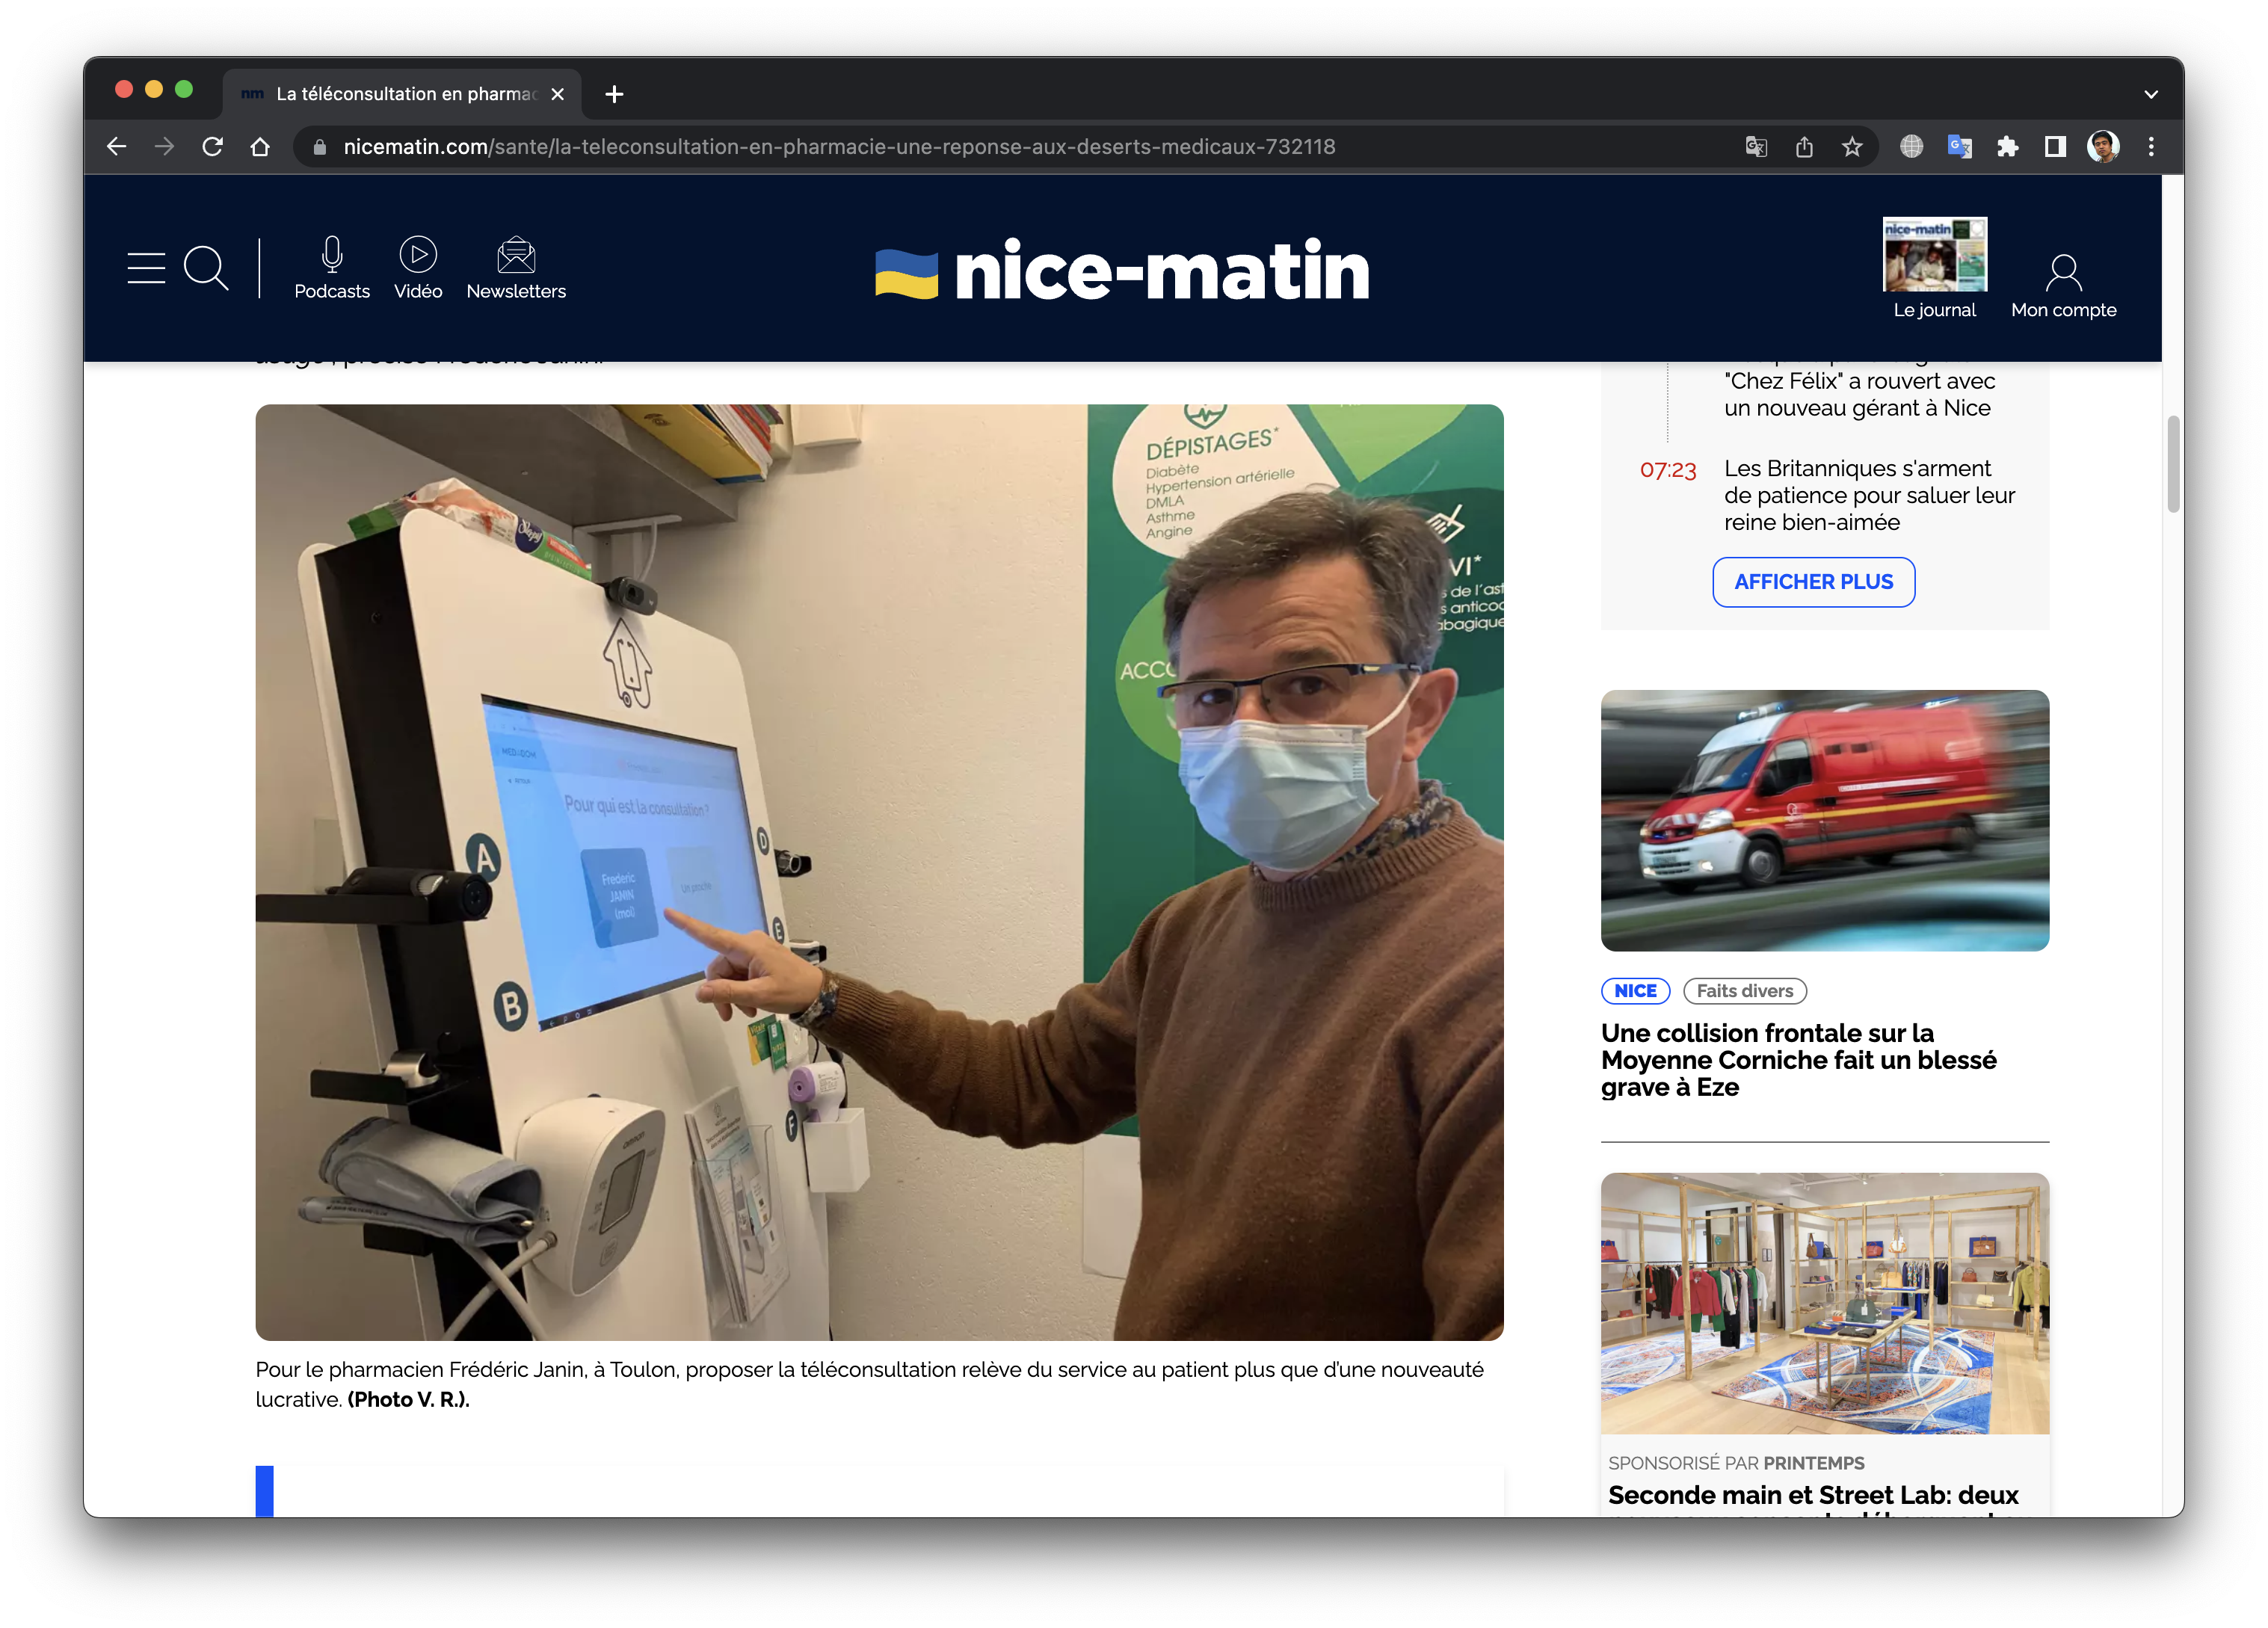Open Le journal newspaper thumbnail
The width and height of the screenshot is (2268, 1628).
pos(1934,254)
